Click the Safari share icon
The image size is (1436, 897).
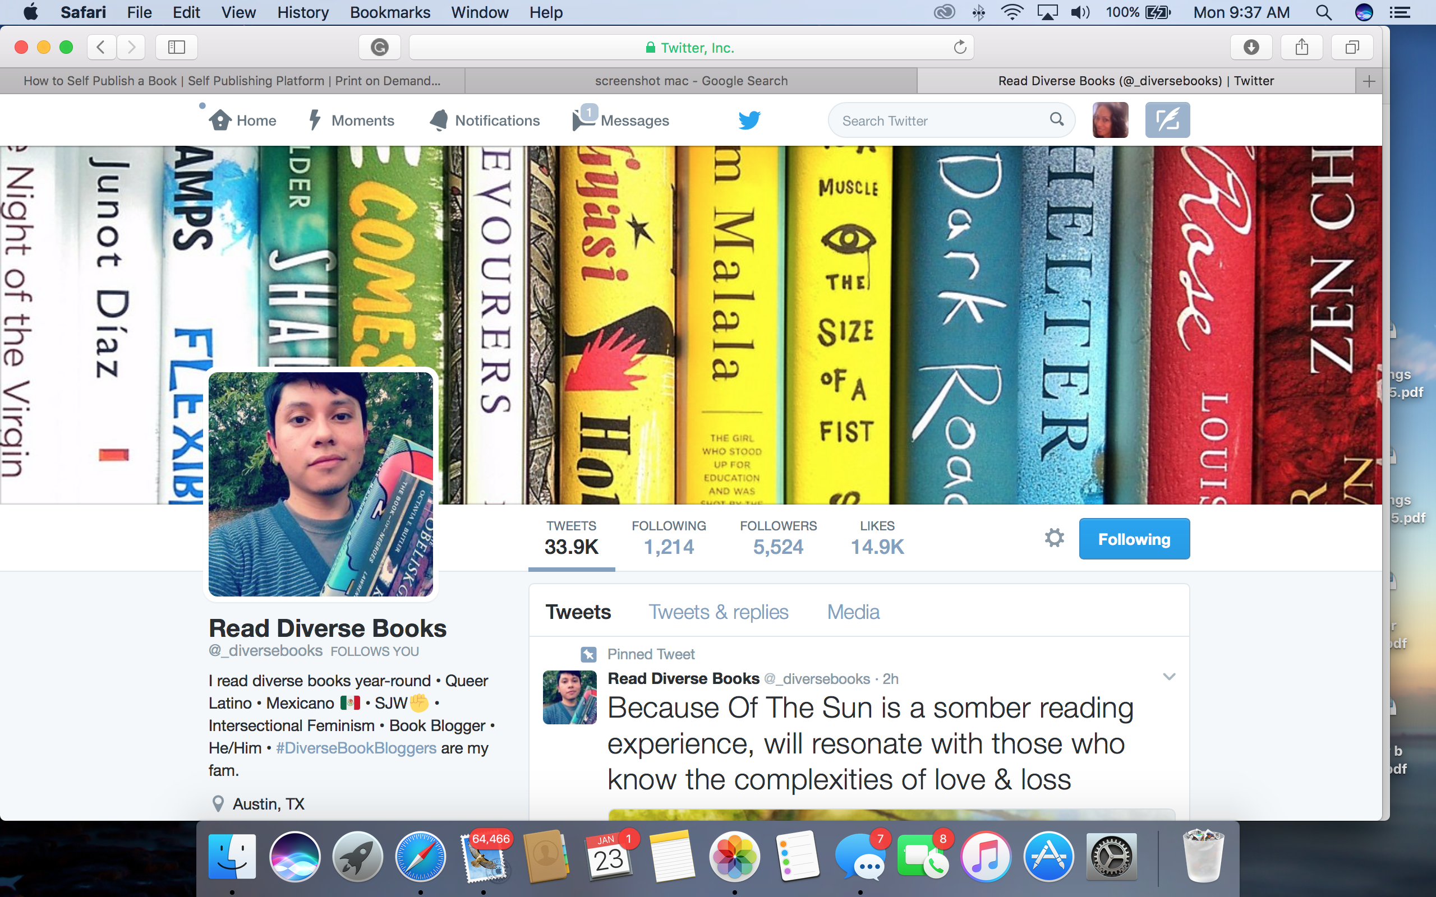click(1301, 48)
